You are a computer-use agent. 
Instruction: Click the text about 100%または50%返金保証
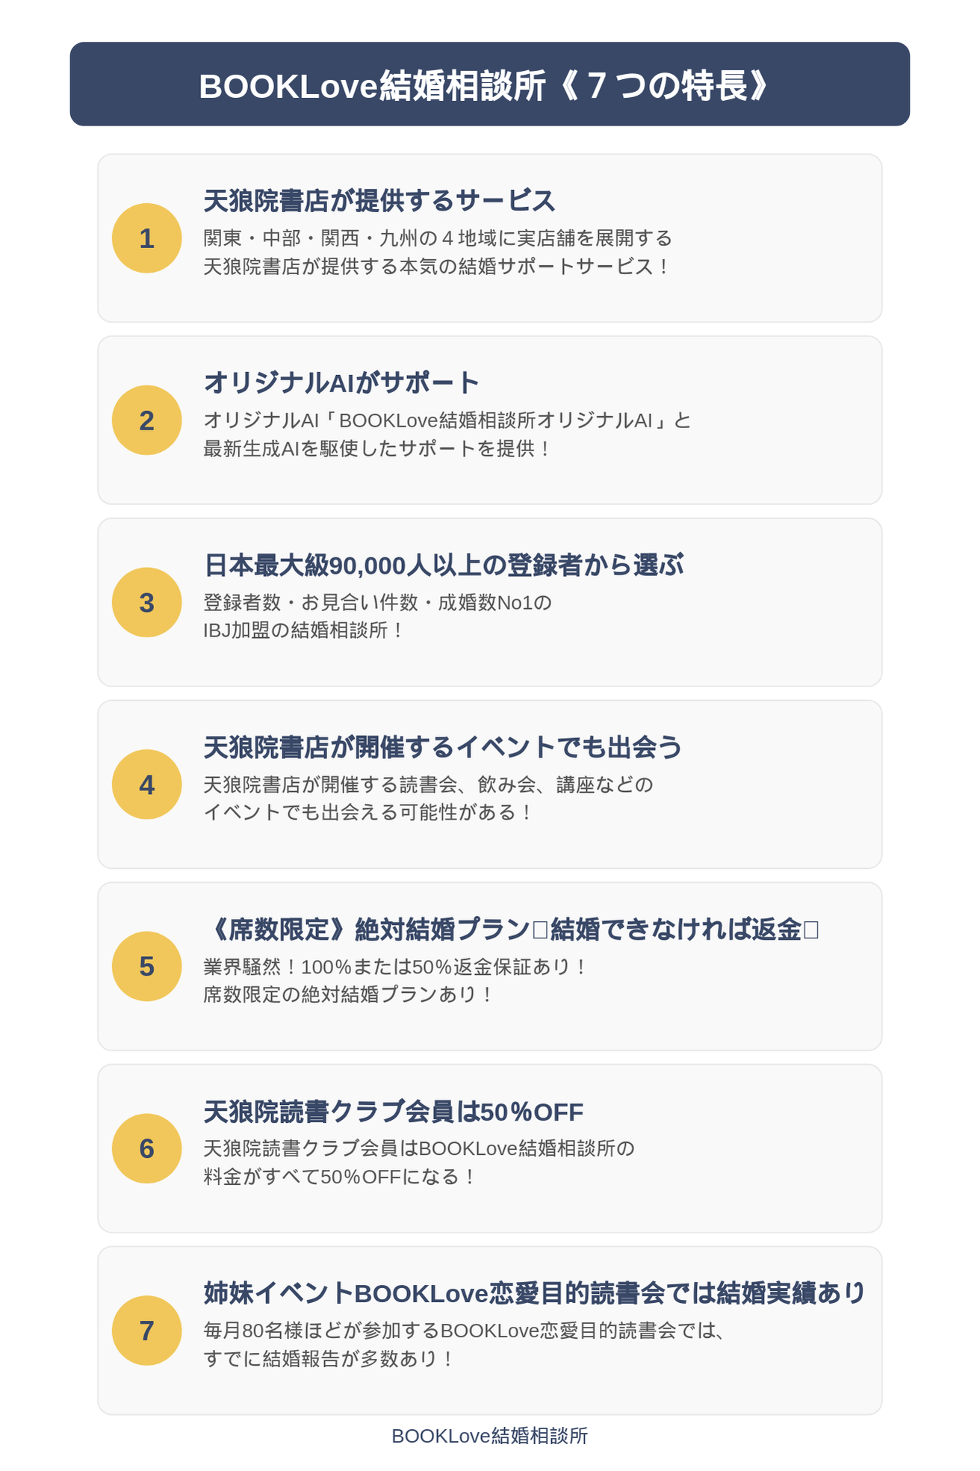tap(396, 967)
